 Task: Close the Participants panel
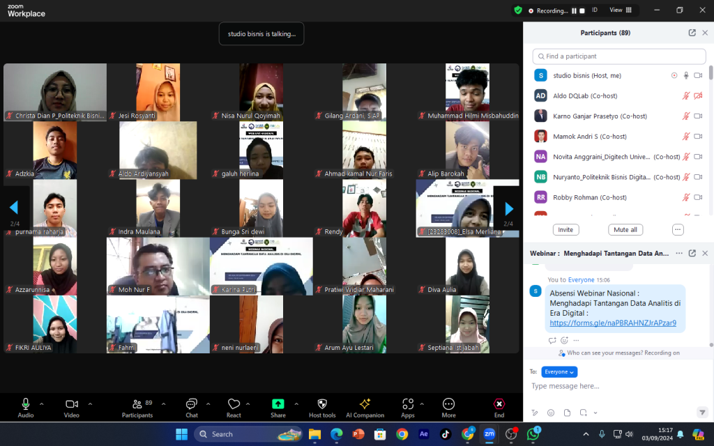click(x=705, y=33)
